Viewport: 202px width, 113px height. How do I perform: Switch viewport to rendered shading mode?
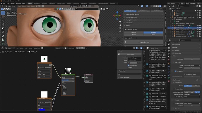click(160, 6)
